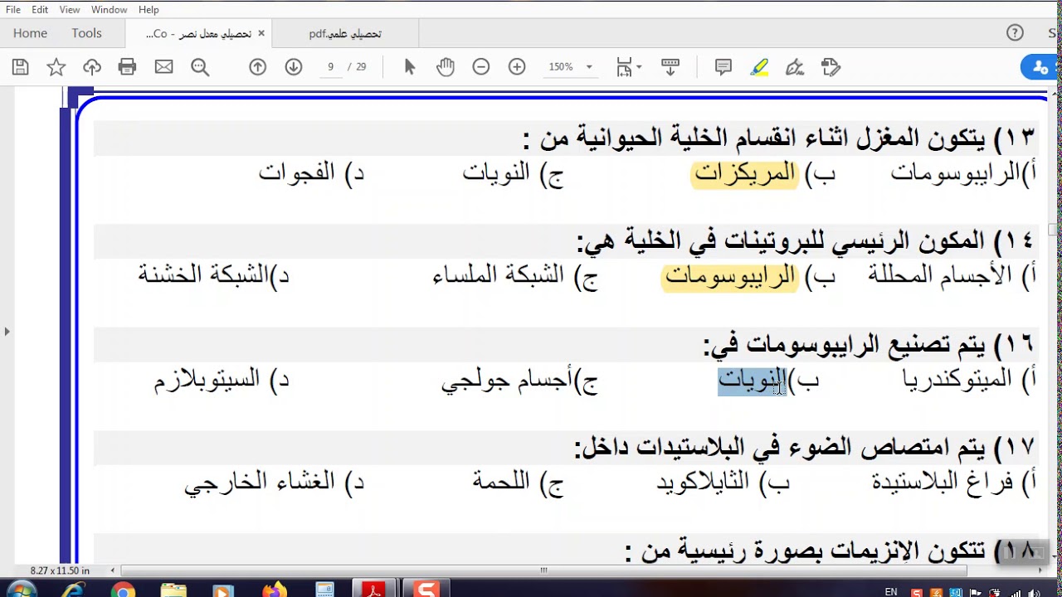Open the fit page options dropdown
The height and width of the screenshot is (597, 1062).
pos(629,67)
